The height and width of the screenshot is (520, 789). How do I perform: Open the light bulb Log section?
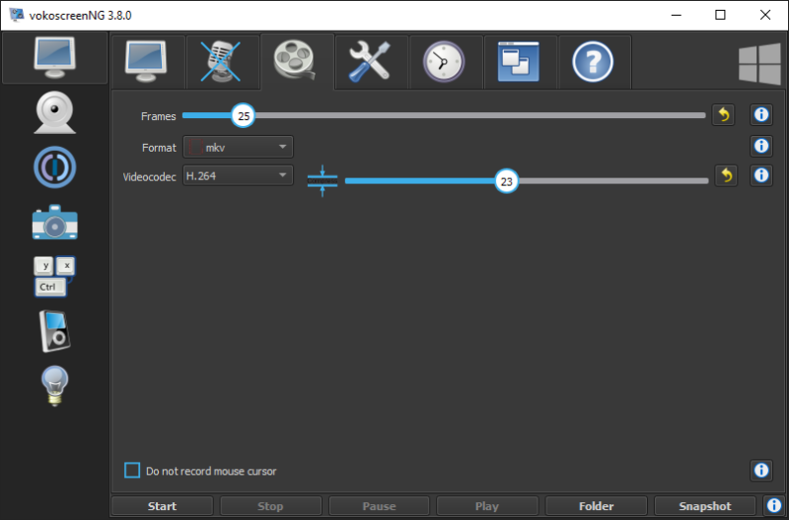(55, 386)
